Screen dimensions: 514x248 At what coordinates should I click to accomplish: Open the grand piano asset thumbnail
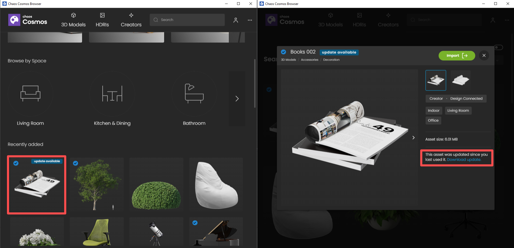[x=216, y=231]
